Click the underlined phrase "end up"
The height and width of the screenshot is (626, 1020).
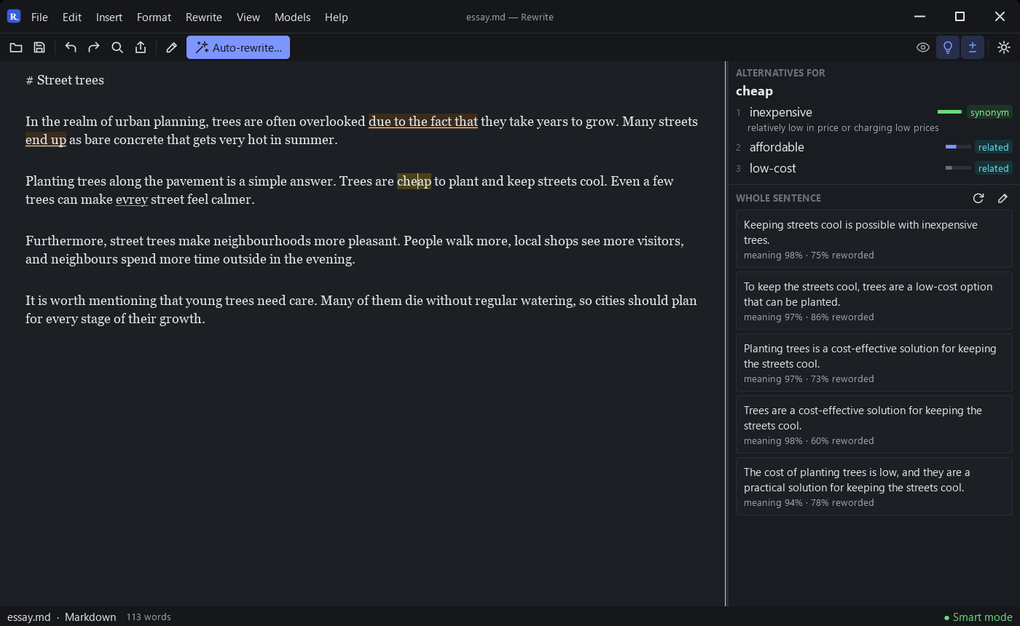point(46,140)
